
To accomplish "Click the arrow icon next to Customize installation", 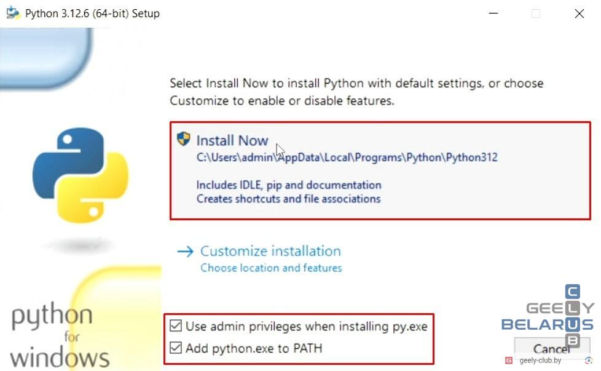I will tap(185, 251).
